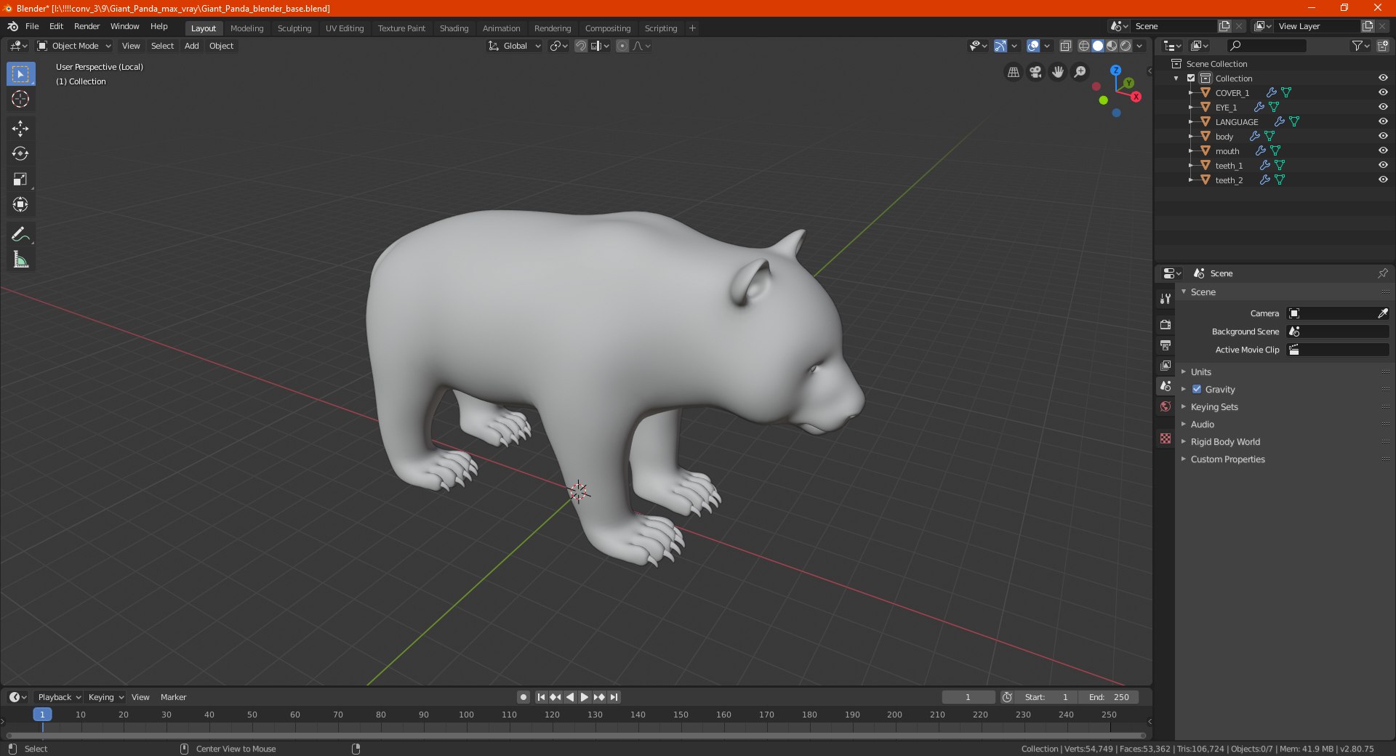Hide teeth_1 object in viewport
This screenshot has width=1396, height=756.
[x=1383, y=165]
